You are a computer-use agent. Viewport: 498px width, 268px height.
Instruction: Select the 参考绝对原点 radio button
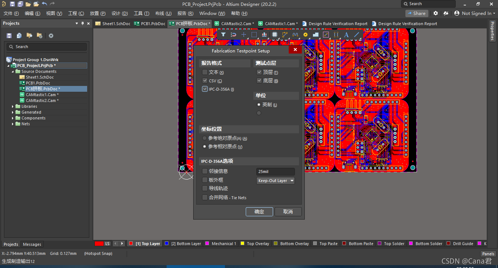tap(204, 138)
